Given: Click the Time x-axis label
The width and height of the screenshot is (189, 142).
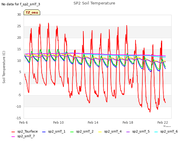Looking at the screenshot, I should (167, 126).
